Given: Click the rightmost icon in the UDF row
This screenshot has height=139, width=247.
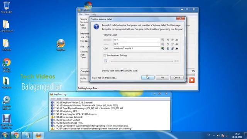Looking at the screenshot, I should click(x=177, y=49).
